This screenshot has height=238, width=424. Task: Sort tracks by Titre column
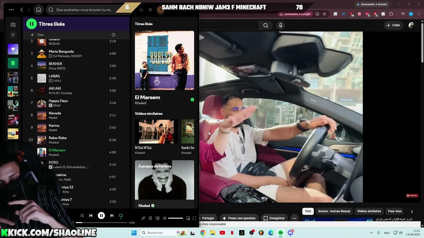pos(40,35)
